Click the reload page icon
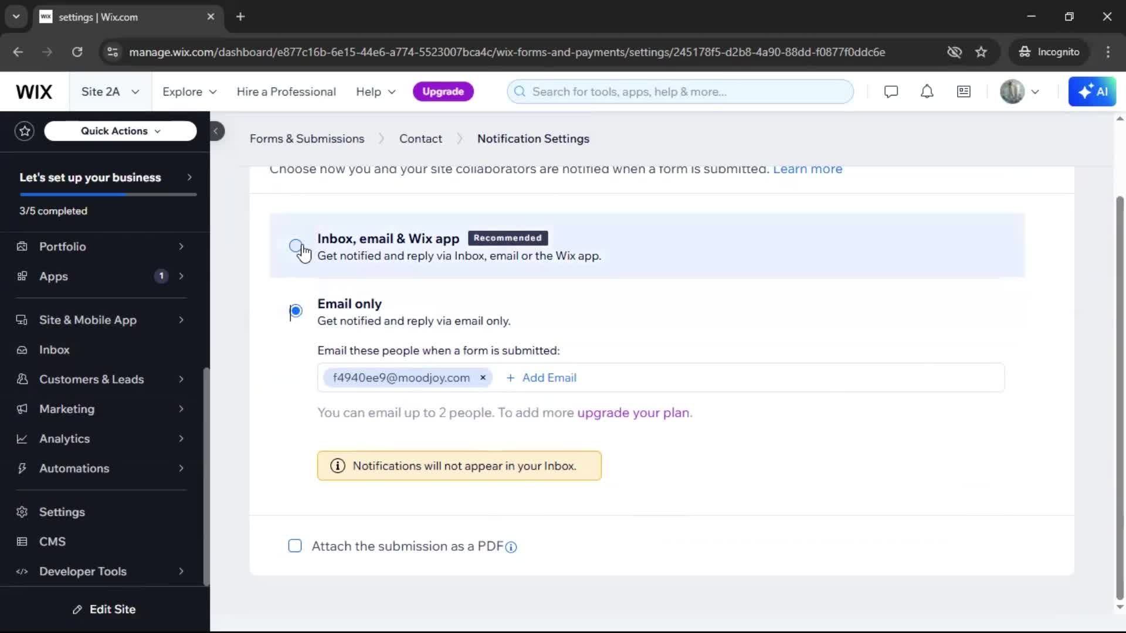 pos(77,52)
